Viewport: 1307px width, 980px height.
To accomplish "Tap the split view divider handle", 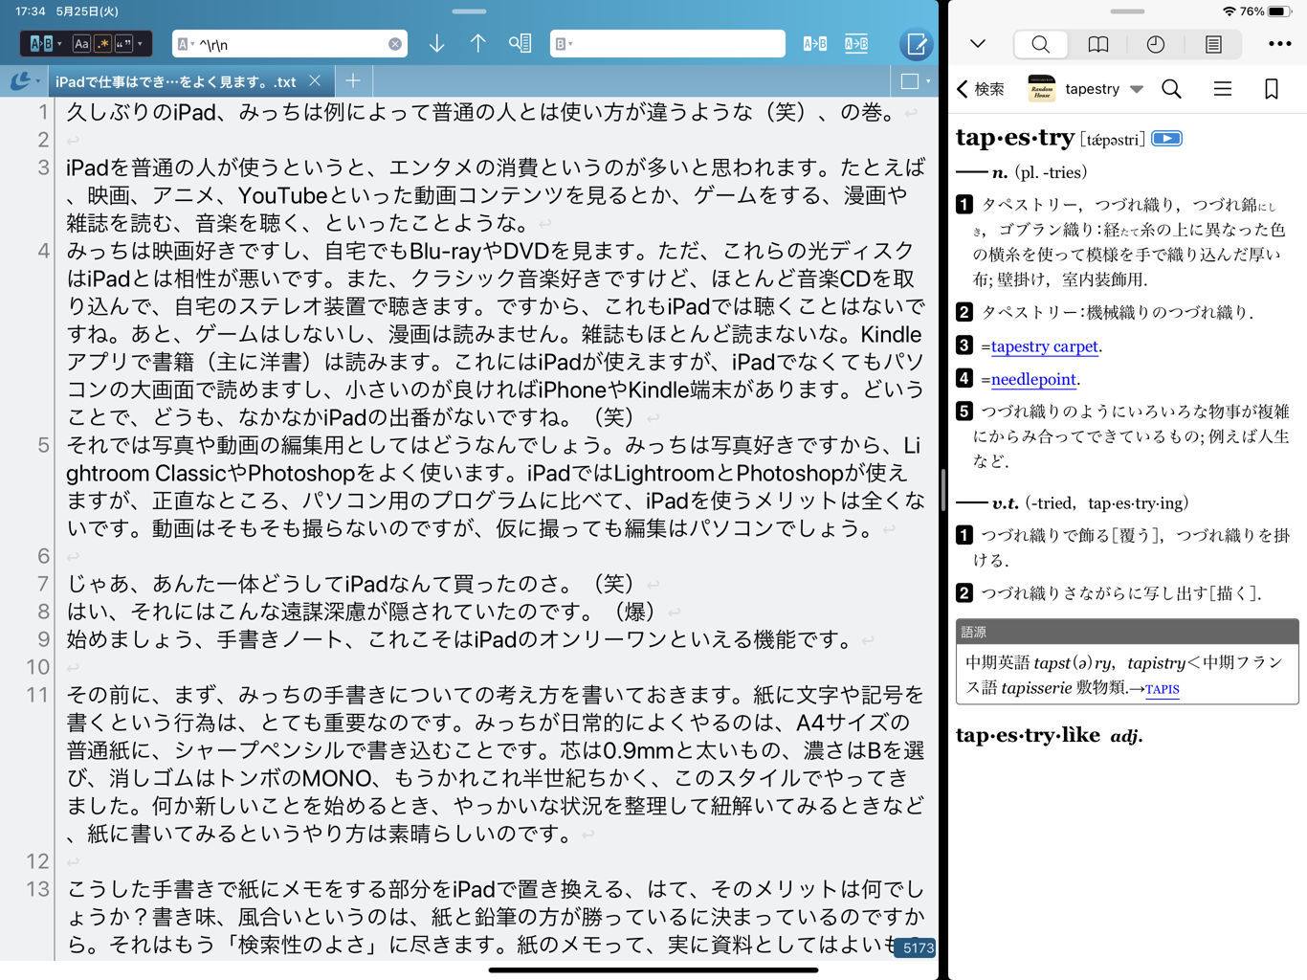I will [x=943, y=490].
